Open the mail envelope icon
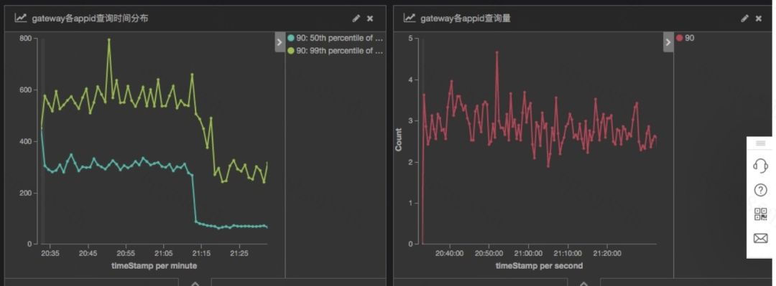 coord(760,239)
